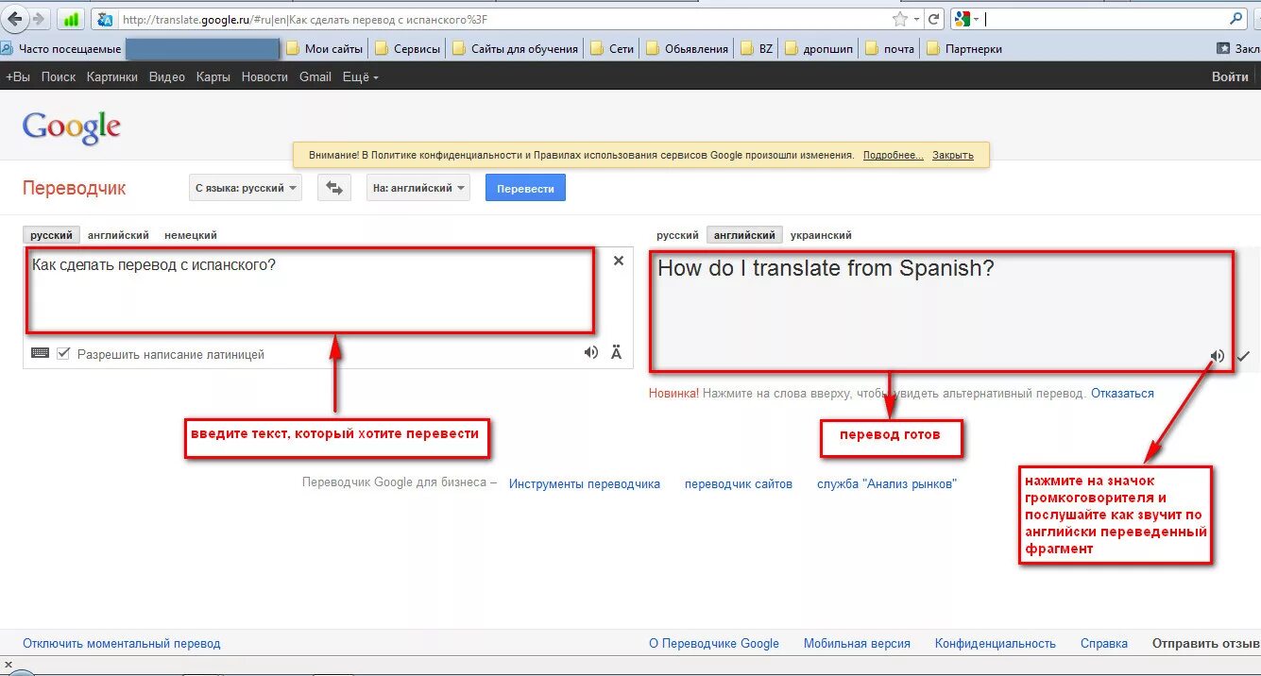This screenshot has width=1261, height=676.
Task: Open the on-screen keyboard icon
Action: (40, 353)
